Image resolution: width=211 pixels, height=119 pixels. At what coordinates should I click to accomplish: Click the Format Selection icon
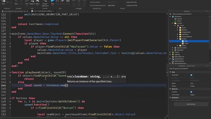[x=45, y=1]
